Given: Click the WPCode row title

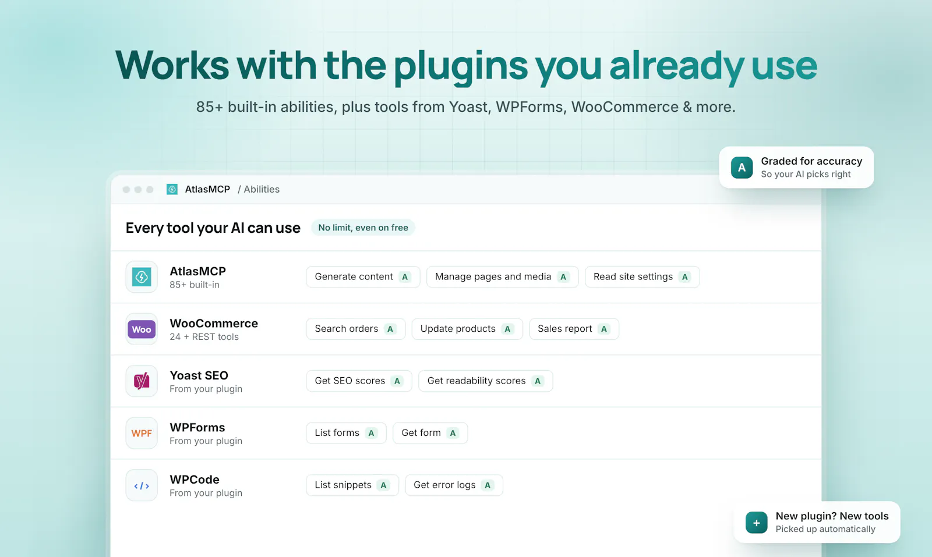Looking at the screenshot, I should [x=195, y=480].
